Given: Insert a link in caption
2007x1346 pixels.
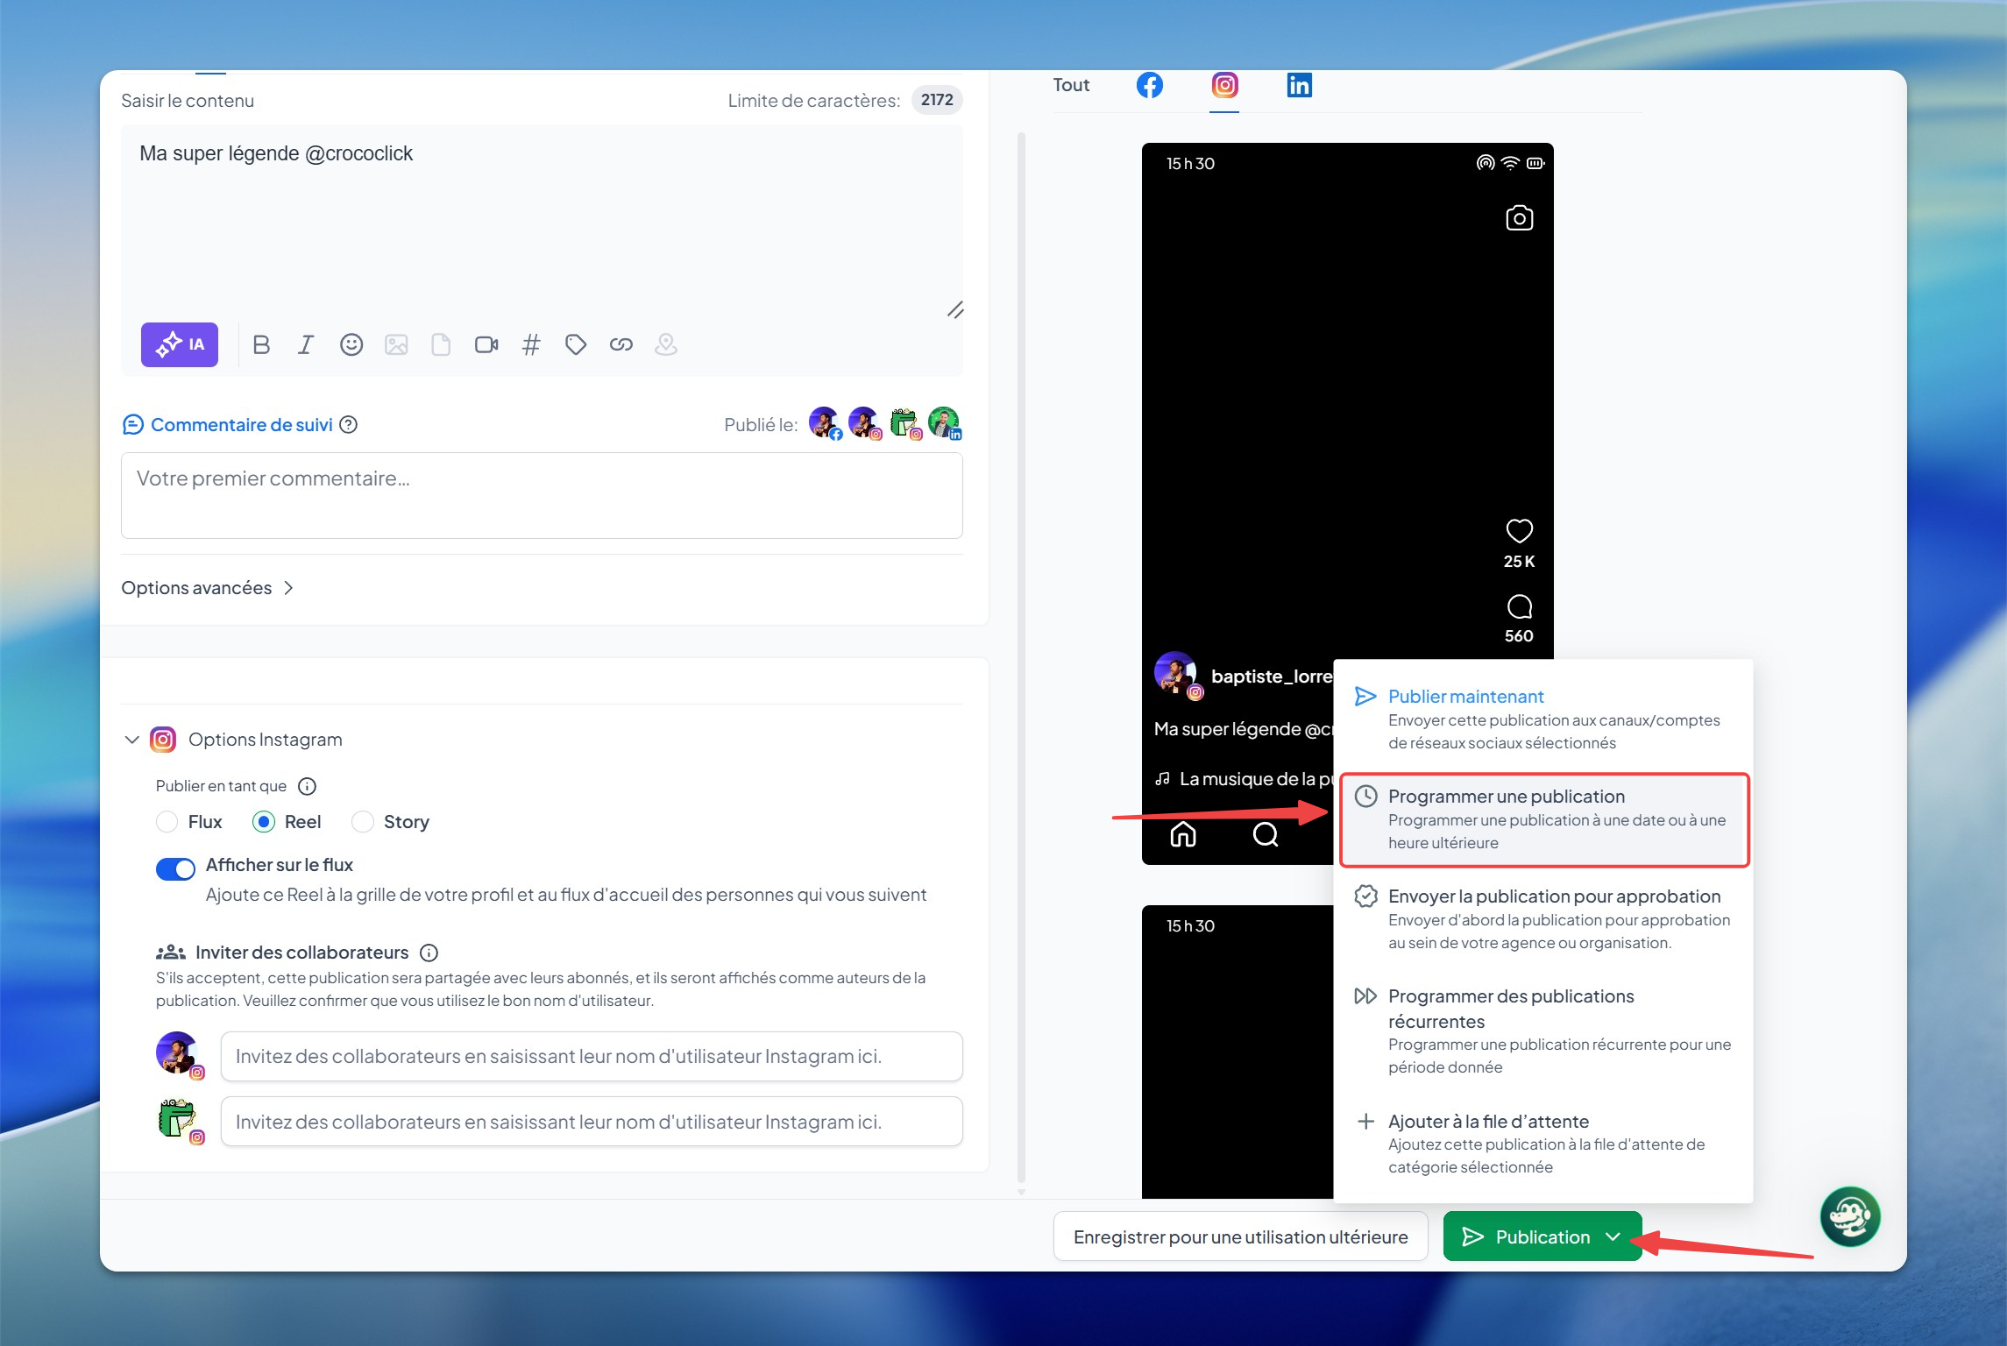Looking at the screenshot, I should tap(621, 344).
